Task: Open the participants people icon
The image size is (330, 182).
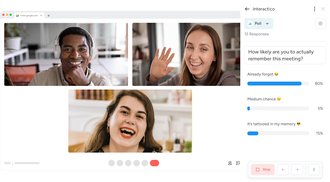Action: click(230, 163)
